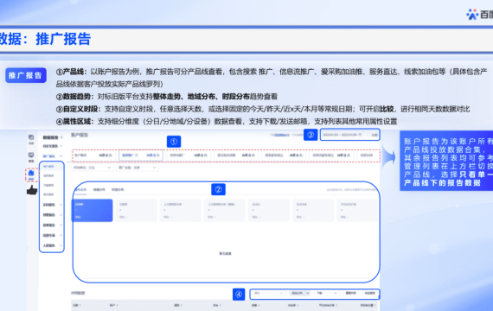Open the underlined link left of the date range
Screen dimensions: 493x311
coord(282,135)
